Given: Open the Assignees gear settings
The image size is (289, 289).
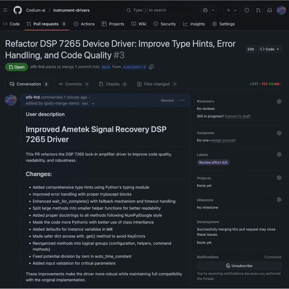Looking at the screenshot, I should click(279, 133).
